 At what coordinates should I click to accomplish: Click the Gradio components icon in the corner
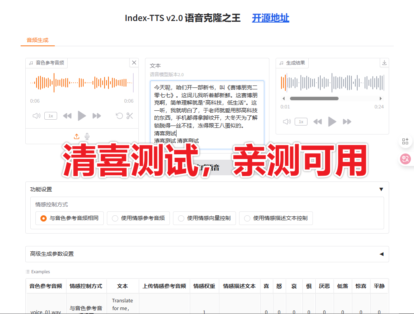[x=405, y=141]
